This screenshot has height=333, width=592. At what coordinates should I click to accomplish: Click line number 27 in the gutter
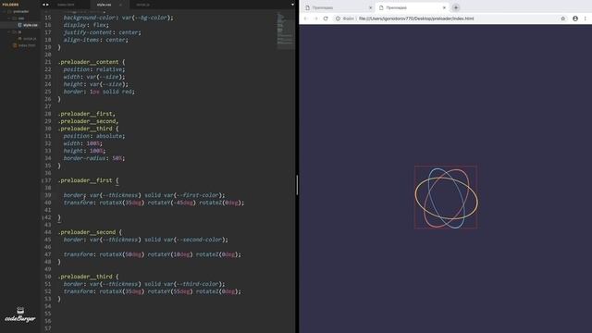tap(47, 106)
